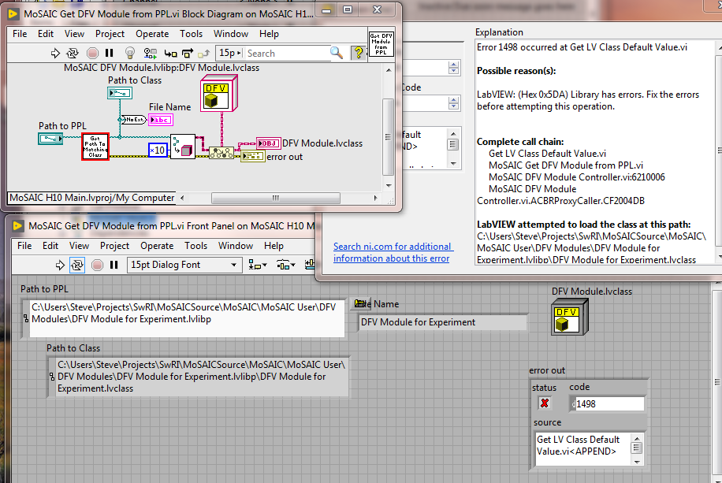Open File menu in Block Diagram window
This screenshot has width=722, height=483.
(x=20, y=34)
